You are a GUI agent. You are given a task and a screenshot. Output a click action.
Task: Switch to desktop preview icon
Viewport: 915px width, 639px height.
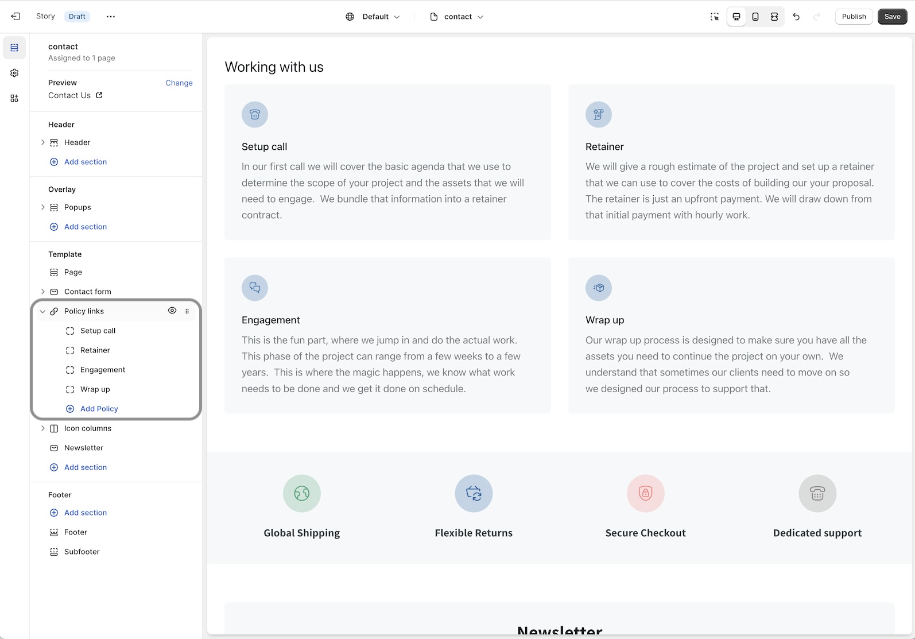pyautogui.click(x=736, y=17)
